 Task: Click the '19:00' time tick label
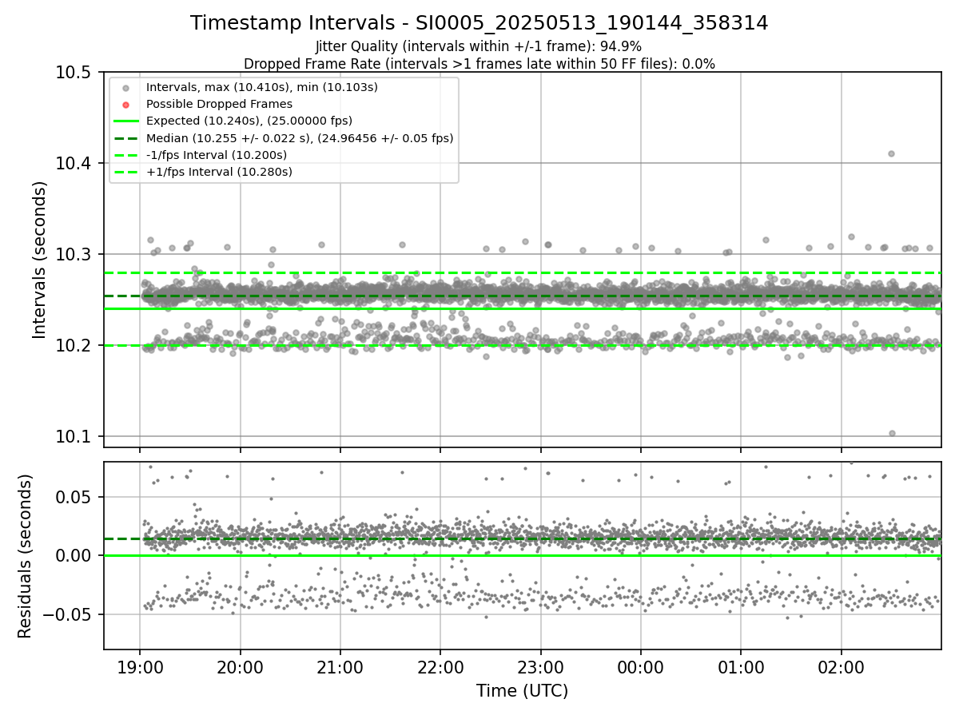click(x=140, y=668)
